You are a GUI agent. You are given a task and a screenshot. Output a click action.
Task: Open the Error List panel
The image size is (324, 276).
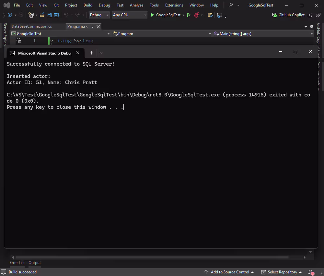17,263
